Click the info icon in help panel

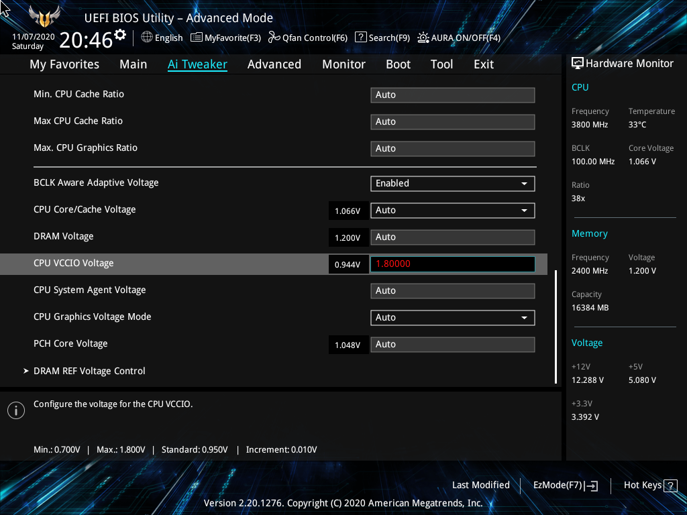(15, 410)
